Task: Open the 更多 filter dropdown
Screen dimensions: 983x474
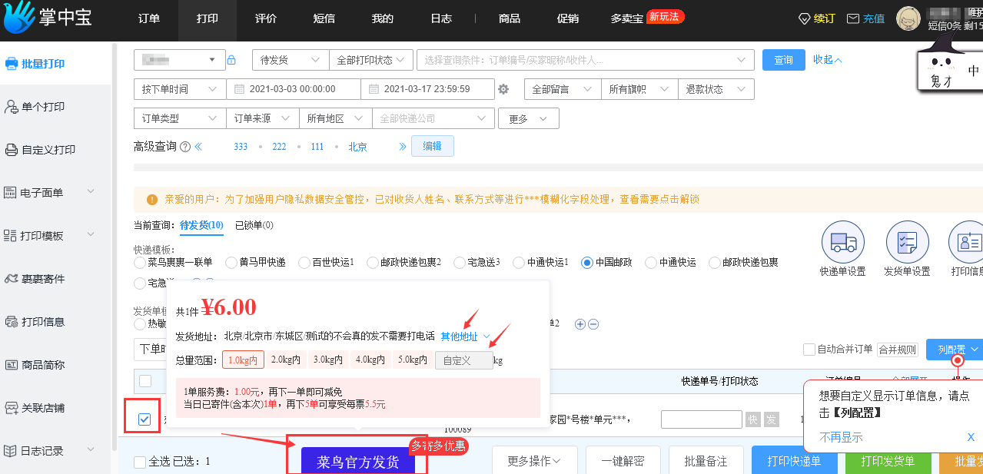Action: (x=529, y=118)
